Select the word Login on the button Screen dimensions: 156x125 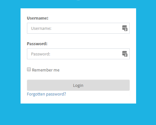pos(78,86)
